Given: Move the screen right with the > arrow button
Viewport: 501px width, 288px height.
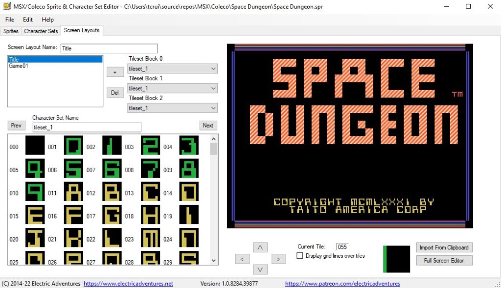Looking at the screenshot, I should [x=278, y=259].
